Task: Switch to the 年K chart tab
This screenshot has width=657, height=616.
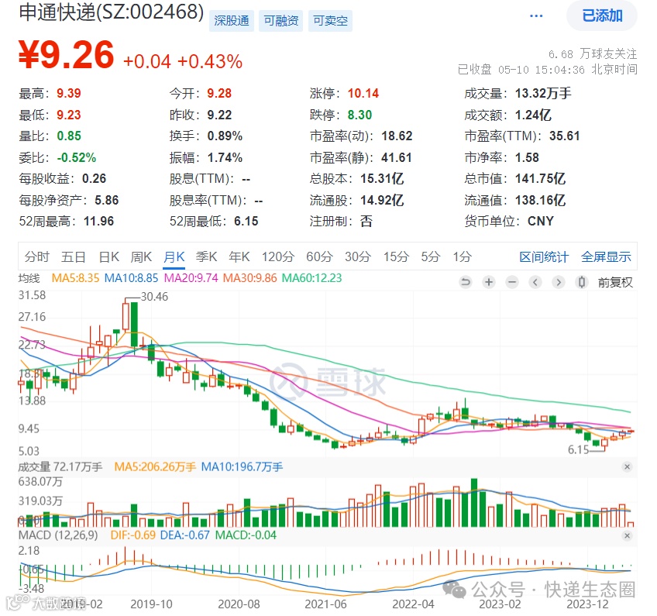Action: [239, 256]
